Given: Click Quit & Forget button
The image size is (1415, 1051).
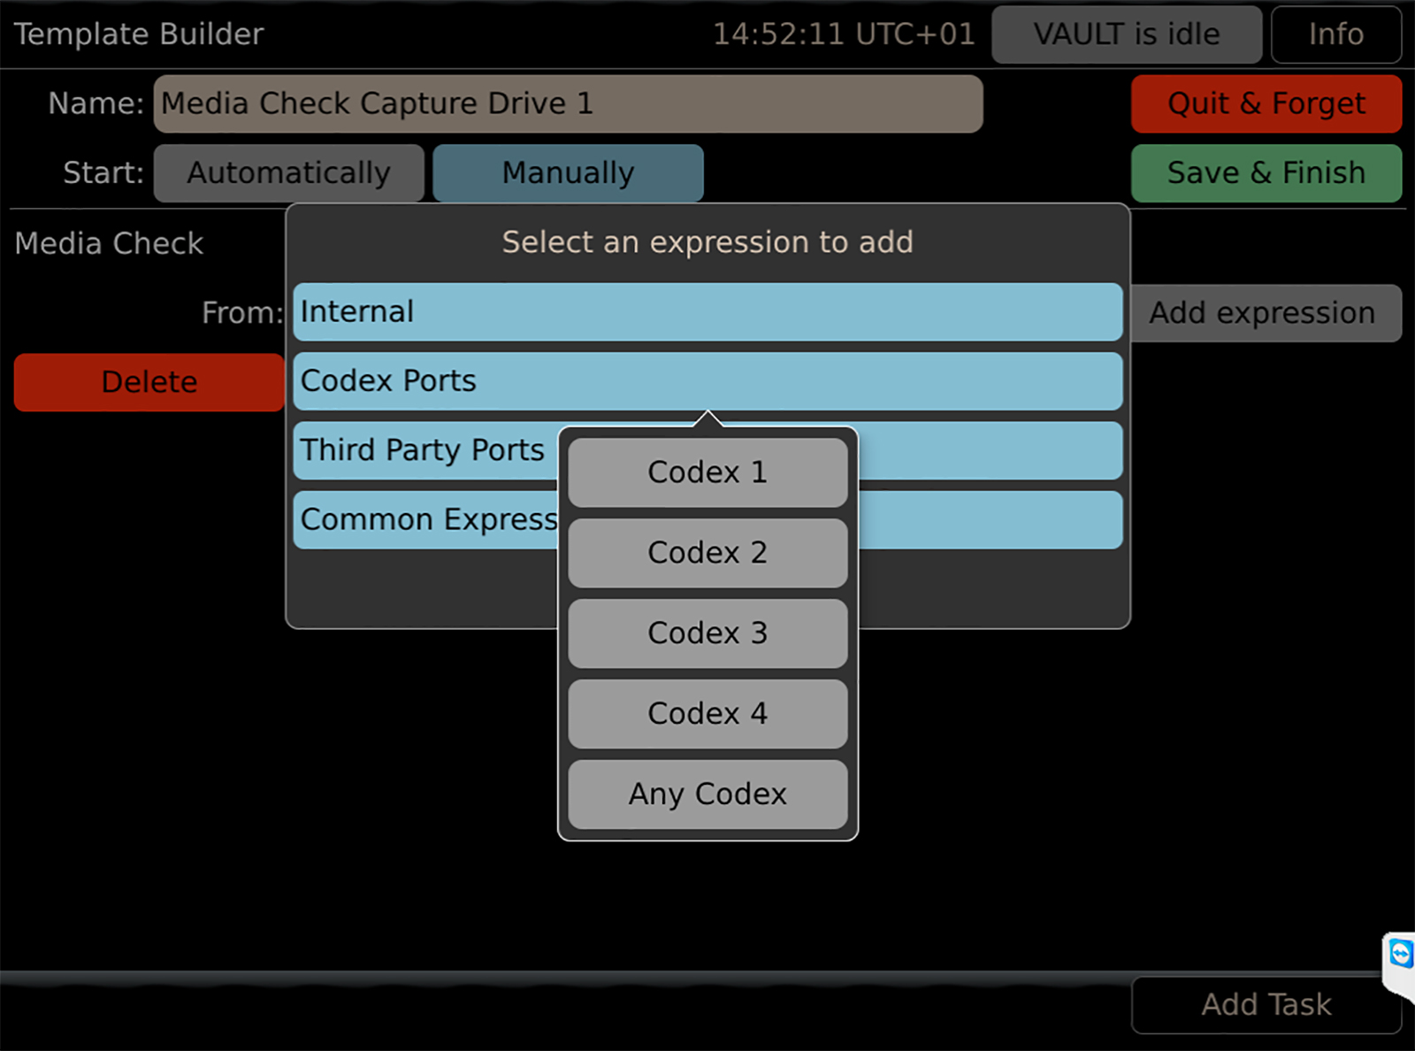Looking at the screenshot, I should point(1266,104).
